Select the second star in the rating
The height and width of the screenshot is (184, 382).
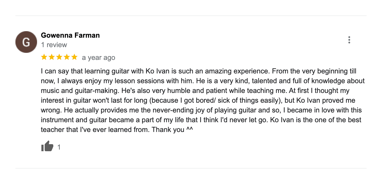pos(52,57)
